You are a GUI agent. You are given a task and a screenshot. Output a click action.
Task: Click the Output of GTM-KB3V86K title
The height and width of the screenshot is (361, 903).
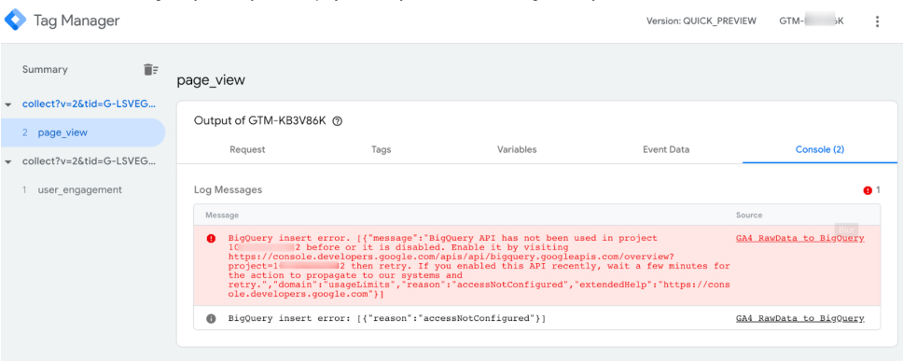(260, 121)
